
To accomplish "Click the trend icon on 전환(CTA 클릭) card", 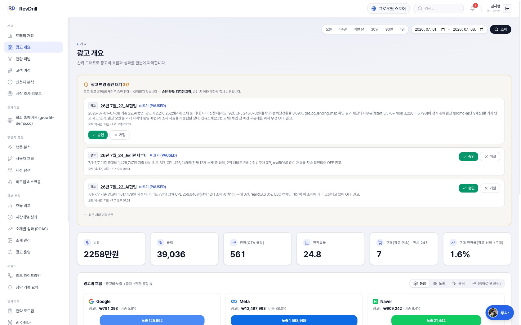I will [x=234, y=243].
